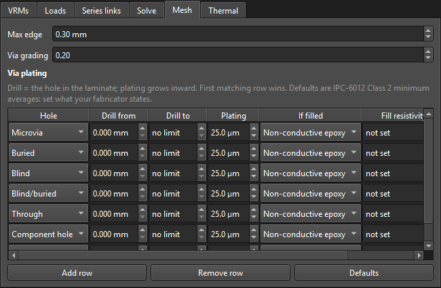441x288 pixels.
Task: Increment Microvia row's Drill from value
Action: click(x=142, y=128)
